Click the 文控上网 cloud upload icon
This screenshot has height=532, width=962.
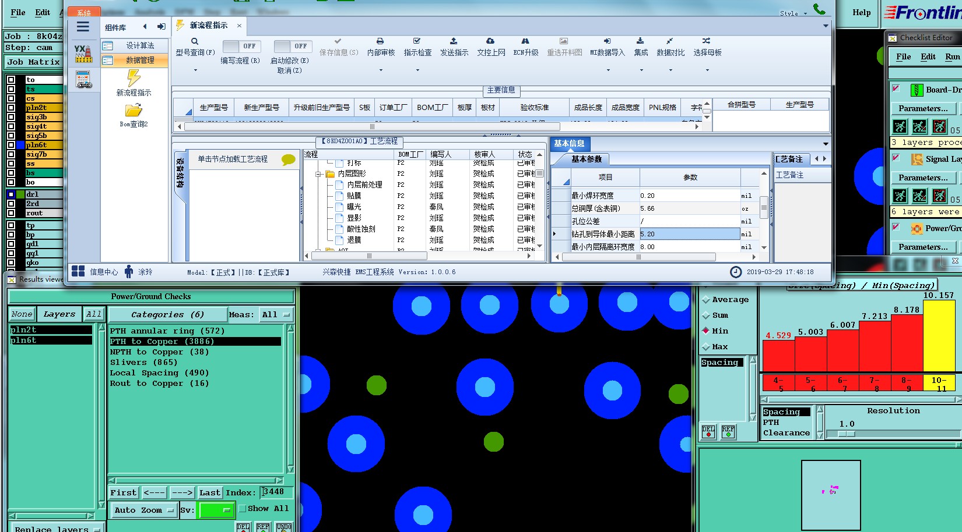490,41
